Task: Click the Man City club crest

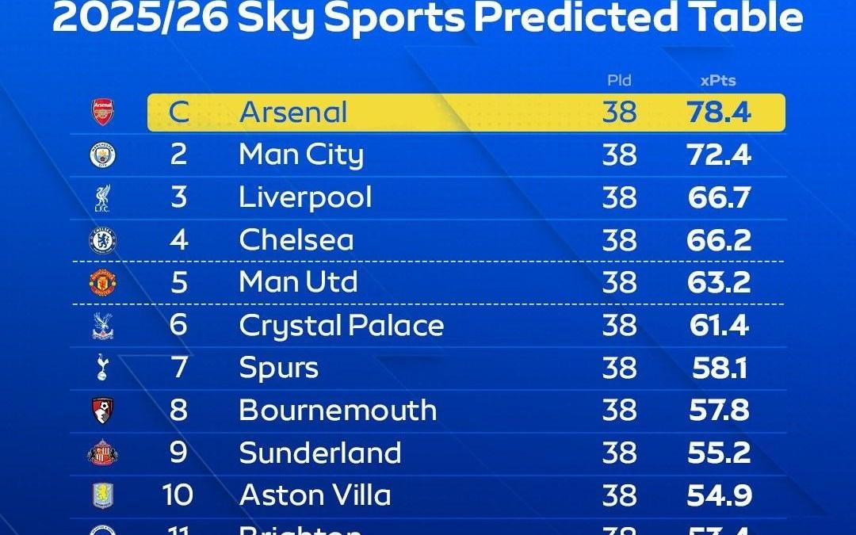Action: [103, 155]
